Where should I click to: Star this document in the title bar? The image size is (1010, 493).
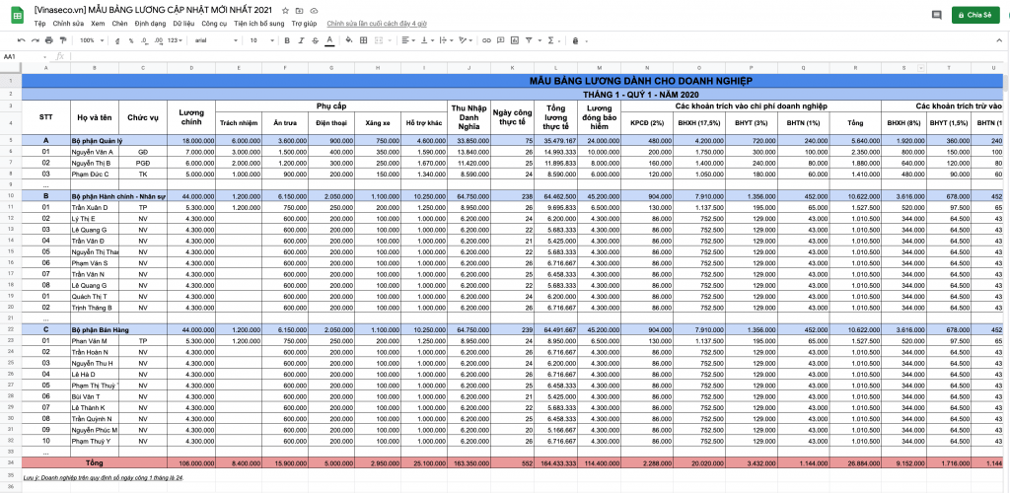click(x=285, y=9)
